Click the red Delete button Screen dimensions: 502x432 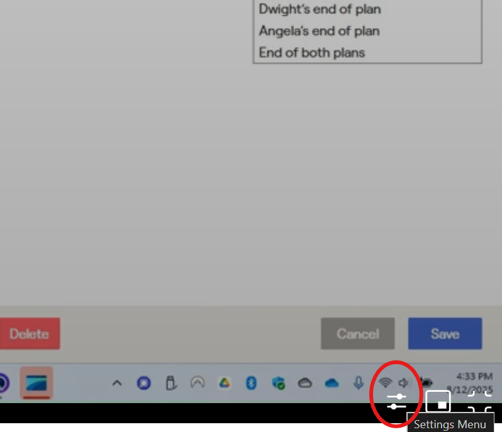coord(29,333)
